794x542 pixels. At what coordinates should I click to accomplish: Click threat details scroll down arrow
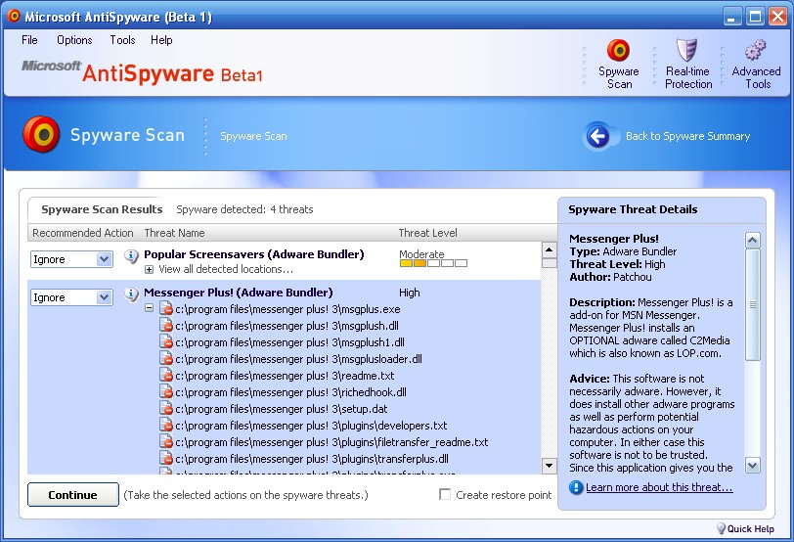pyautogui.click(x=753, y=465)
